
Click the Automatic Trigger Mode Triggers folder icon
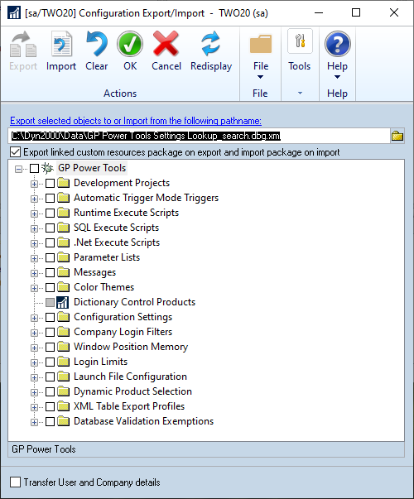pos(64,198)
